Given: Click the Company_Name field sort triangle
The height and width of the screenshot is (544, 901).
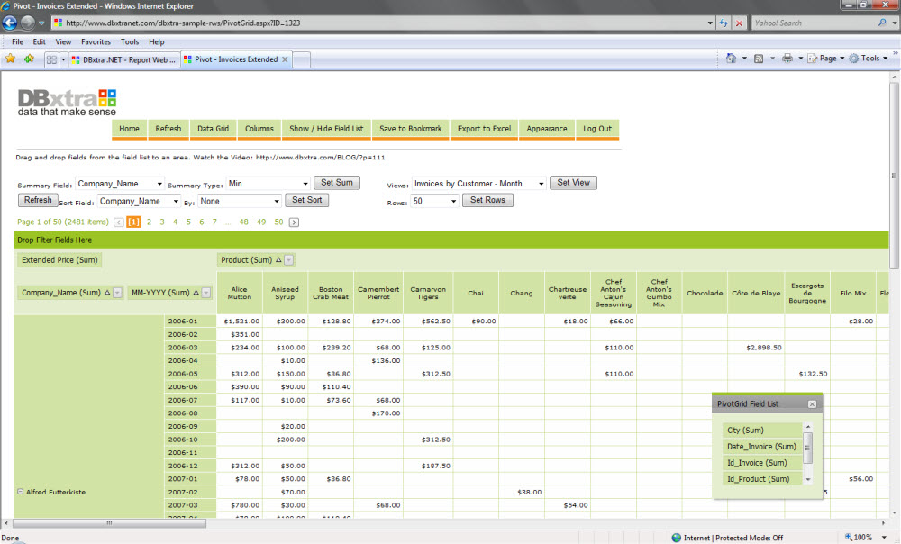Looking at the screenshot, I should point(107,293).
